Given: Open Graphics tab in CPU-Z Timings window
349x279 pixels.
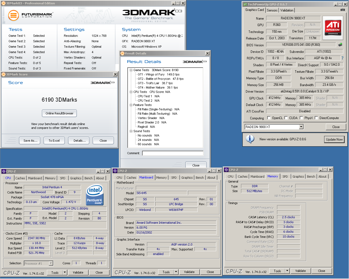Looking at the screenshot, I should coord(298,177).
